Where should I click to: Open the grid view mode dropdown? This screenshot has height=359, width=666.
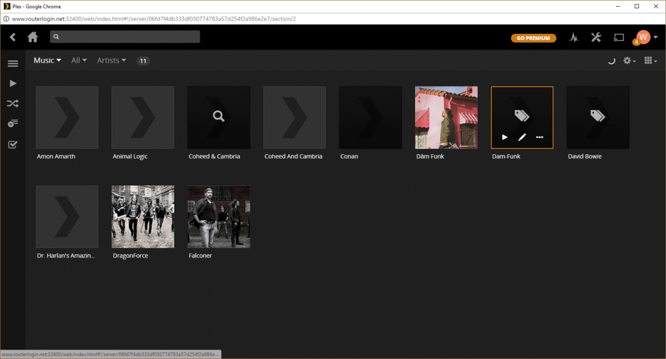point(650,60)
